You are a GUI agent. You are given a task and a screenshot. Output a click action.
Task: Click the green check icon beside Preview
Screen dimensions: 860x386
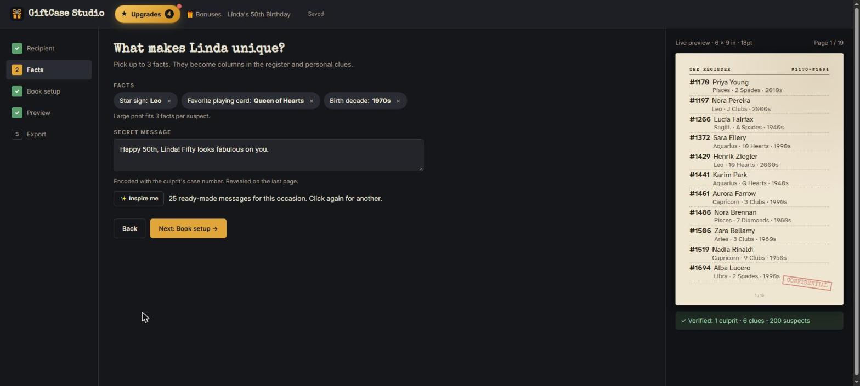tap(17, 112)
